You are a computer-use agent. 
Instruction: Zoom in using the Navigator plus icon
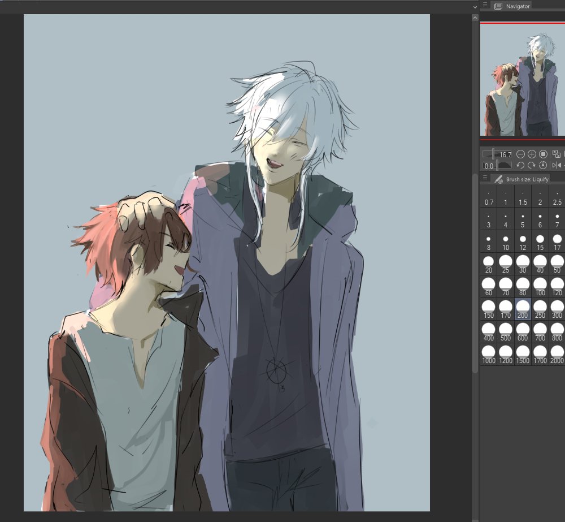coord(532,154)
